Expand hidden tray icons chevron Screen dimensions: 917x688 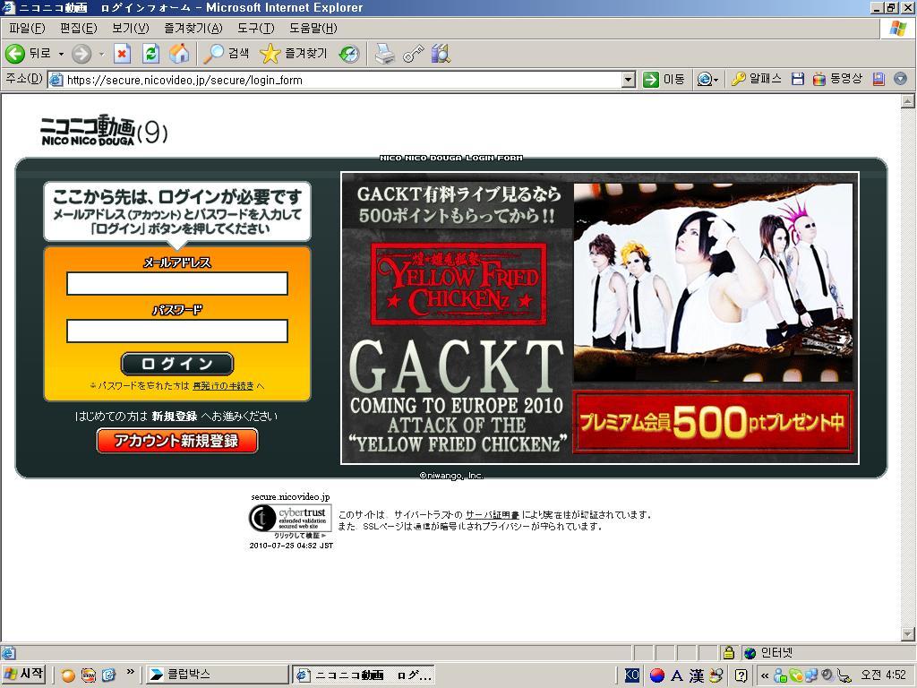(x=765, y=675)
